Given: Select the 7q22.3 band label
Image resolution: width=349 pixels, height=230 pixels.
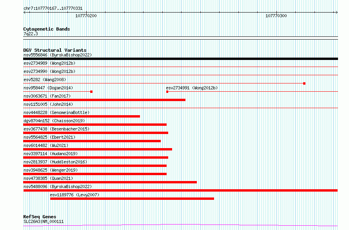Looking at the screenshot, I should (x=31, y=34).
